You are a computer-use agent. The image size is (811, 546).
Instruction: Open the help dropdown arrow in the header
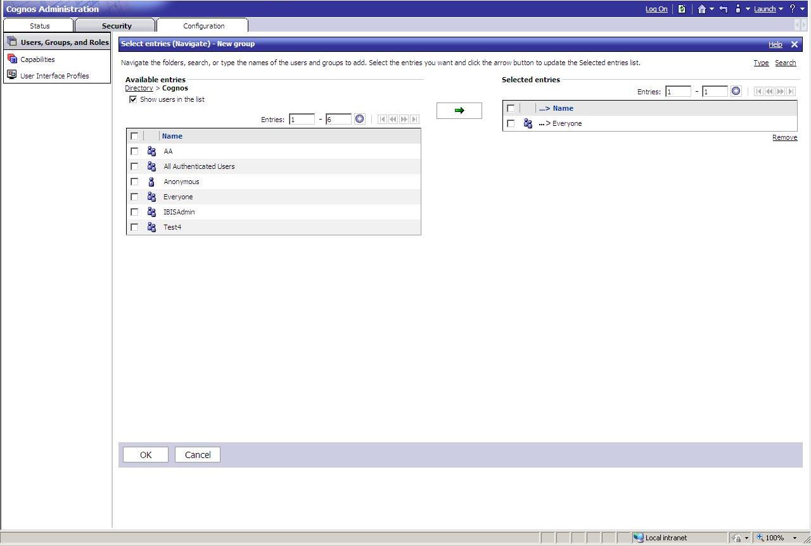coord(802,8)
